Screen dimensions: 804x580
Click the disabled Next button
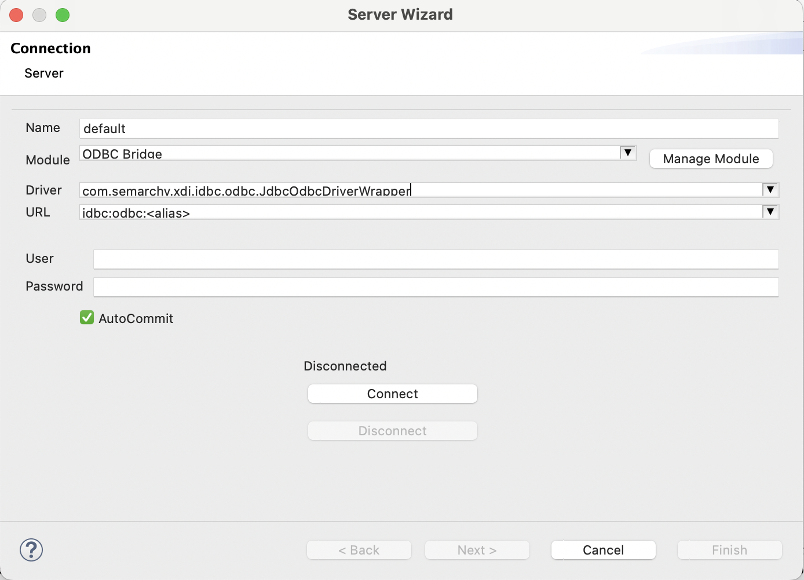pos(477,550)
